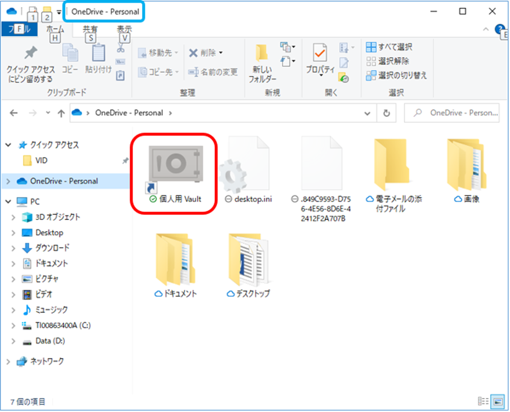Switch to Large icons view in status bar
The width and height of the screenshot is (510, 412).
498,402
